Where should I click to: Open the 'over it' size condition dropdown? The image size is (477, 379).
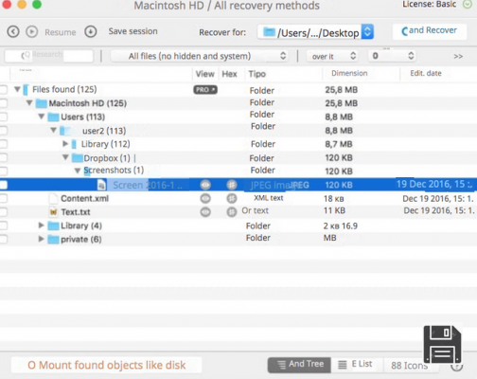332,56
